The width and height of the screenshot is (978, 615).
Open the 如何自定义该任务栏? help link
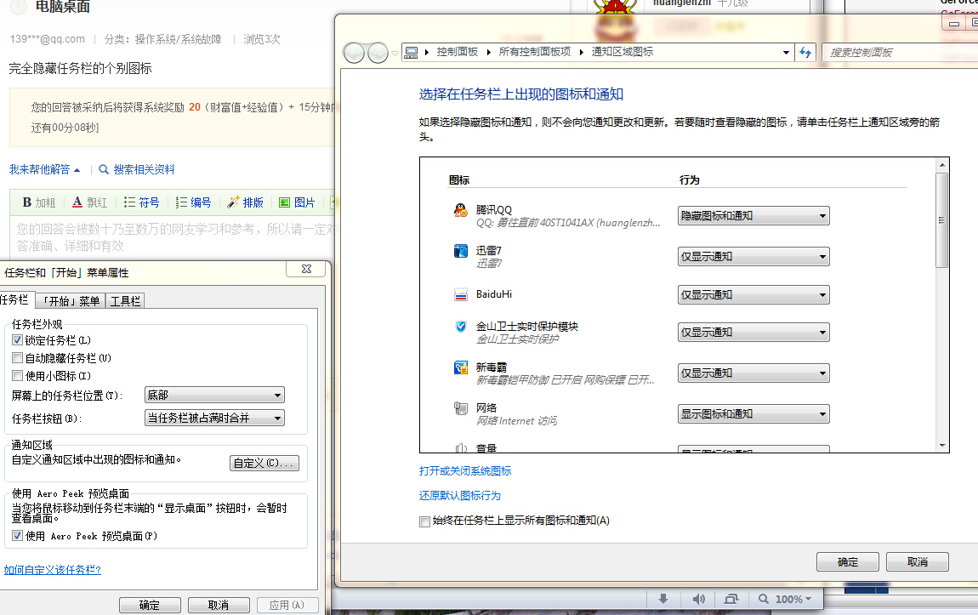[53, 569]
